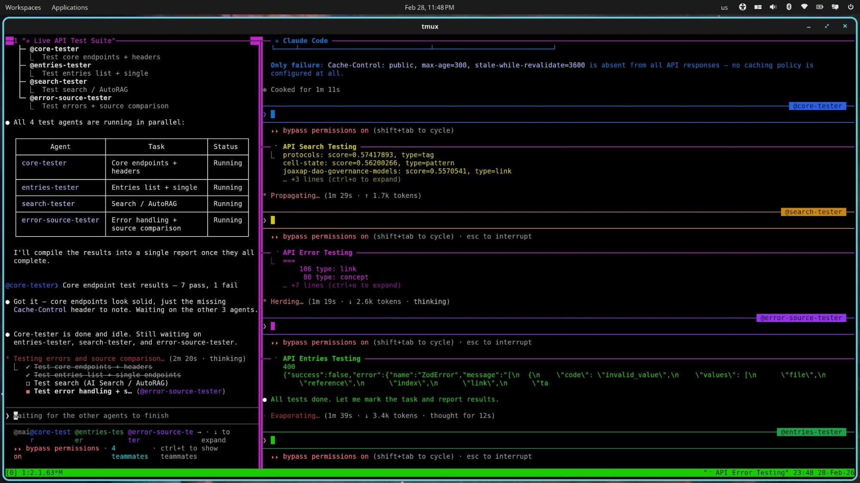
Task: Click the power menu icon
Action: [x=851, y=7]
